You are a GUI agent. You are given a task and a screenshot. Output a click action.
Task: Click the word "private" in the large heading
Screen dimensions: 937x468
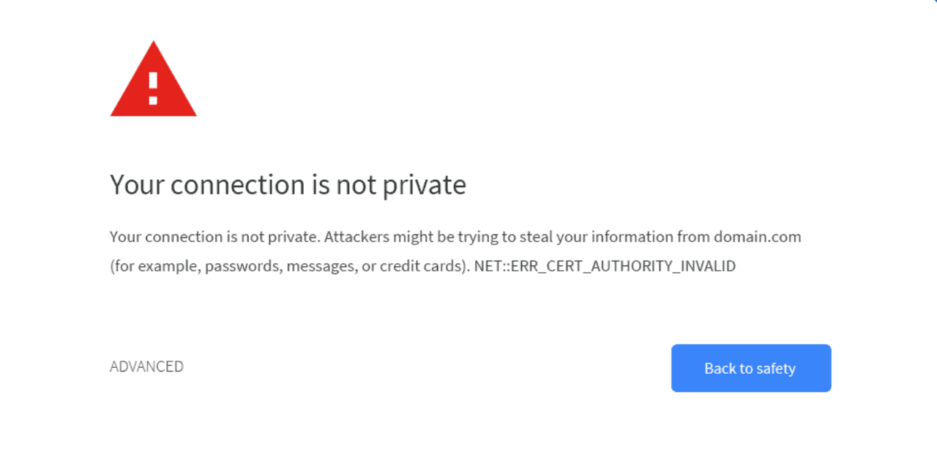425,185
